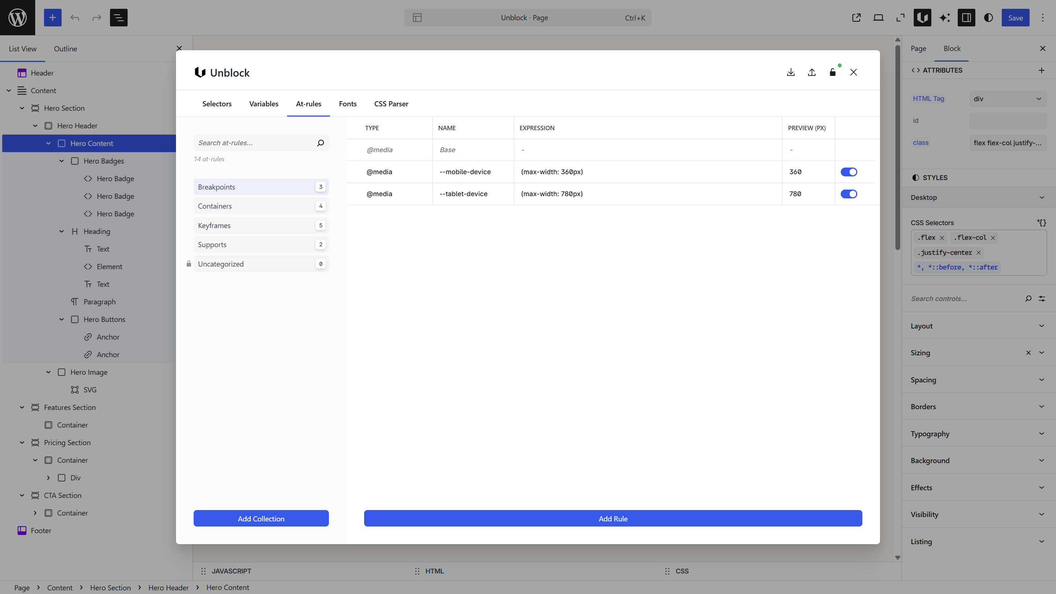Check the Hero Buttons checkbox in List View

click(x=75, y=319)
